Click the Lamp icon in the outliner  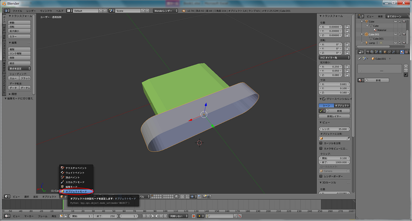point(366,43)
